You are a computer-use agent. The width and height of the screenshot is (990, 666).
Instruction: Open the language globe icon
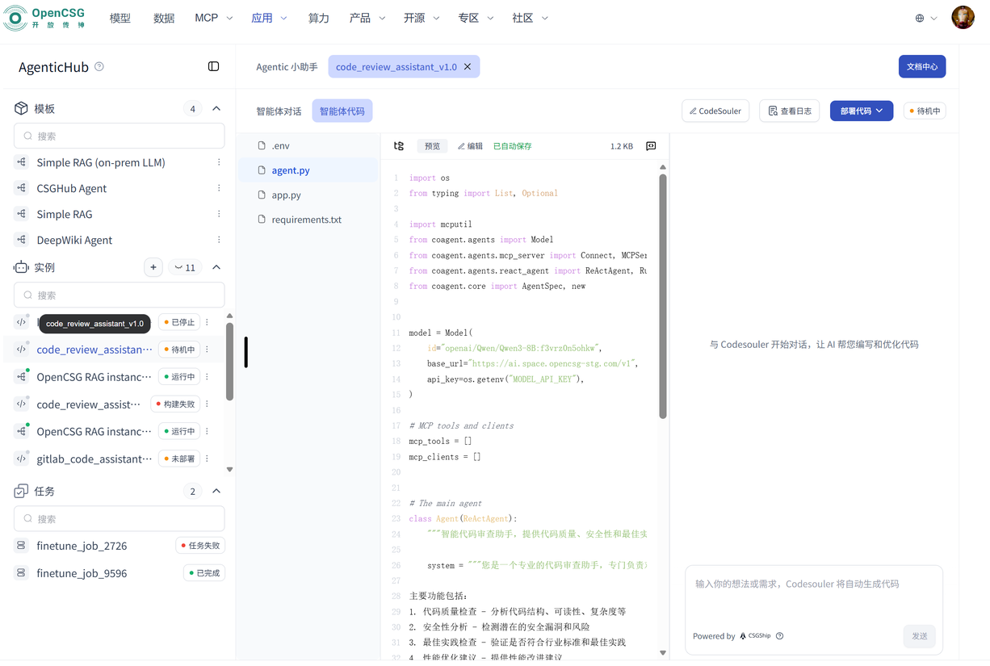(x=920, y=18)
